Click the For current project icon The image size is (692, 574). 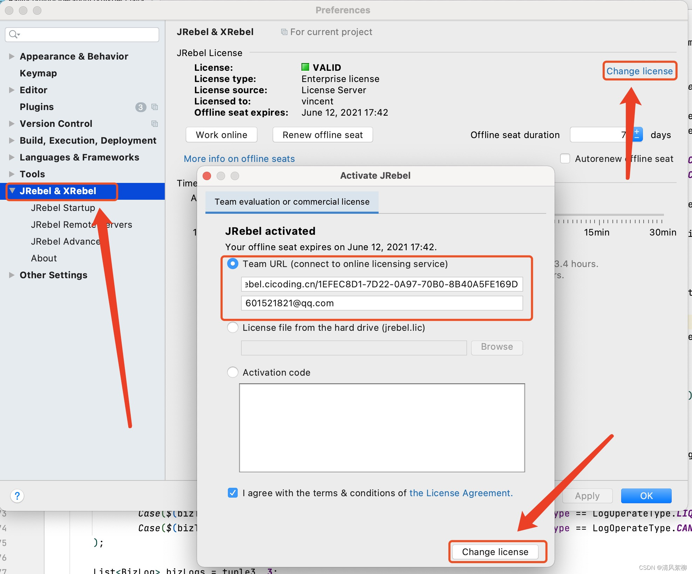[x=284, y=32]
